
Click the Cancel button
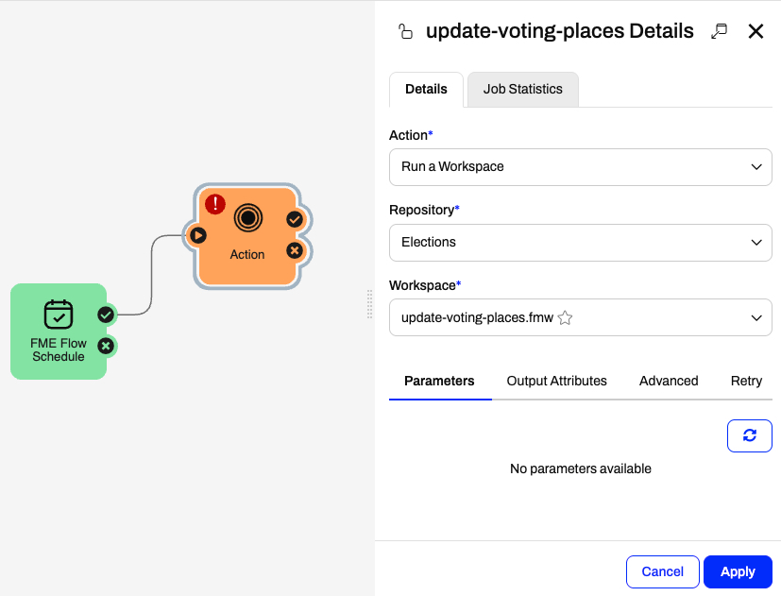point(662,571)
